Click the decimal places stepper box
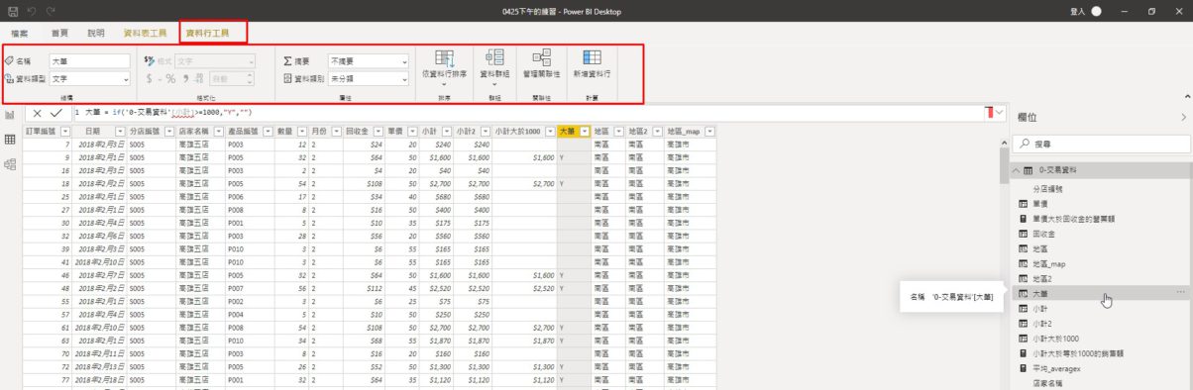This screenshot has height=390, width=1193. tap(231, 78)
